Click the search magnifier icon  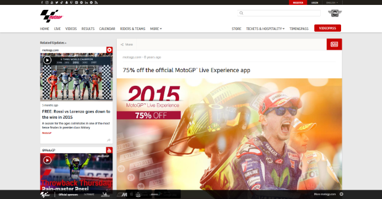click(x=241, y=13)
